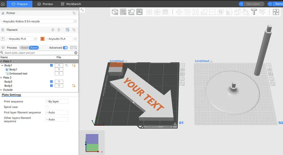Edit filament 1 Anycubic PLA preset

click(x=36, y=39)
